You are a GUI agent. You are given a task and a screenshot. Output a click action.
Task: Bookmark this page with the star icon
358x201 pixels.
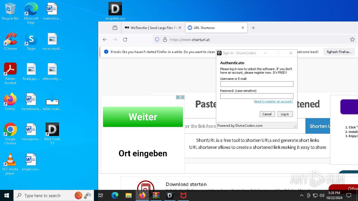pyautogui.click(x=352, y=40)
